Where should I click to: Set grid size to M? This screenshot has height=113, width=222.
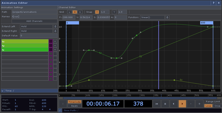point(75,12)
